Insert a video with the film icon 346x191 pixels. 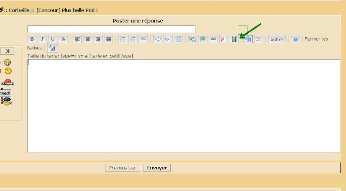point(234,39)
